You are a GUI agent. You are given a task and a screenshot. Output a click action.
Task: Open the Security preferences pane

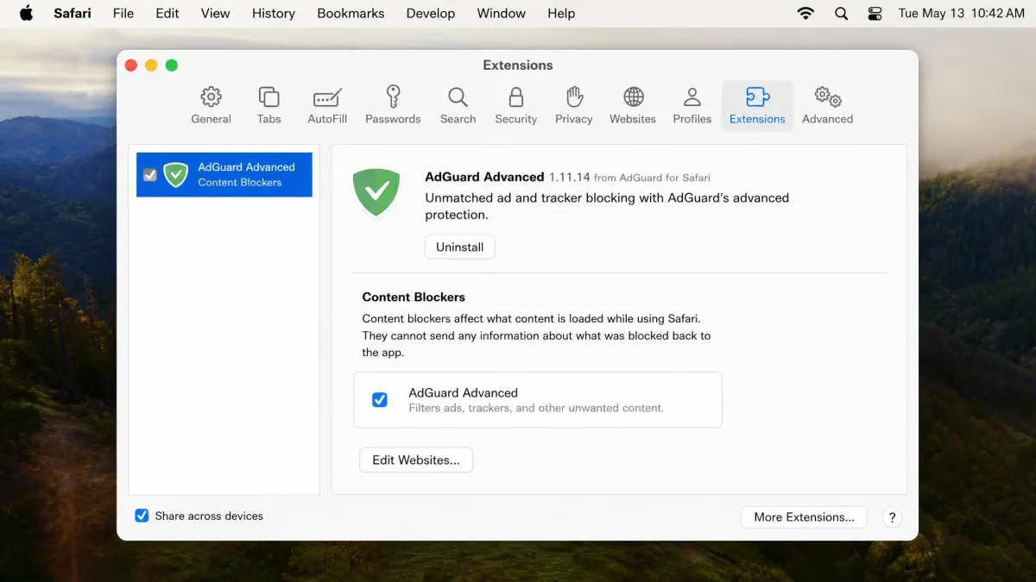[516, 106]
